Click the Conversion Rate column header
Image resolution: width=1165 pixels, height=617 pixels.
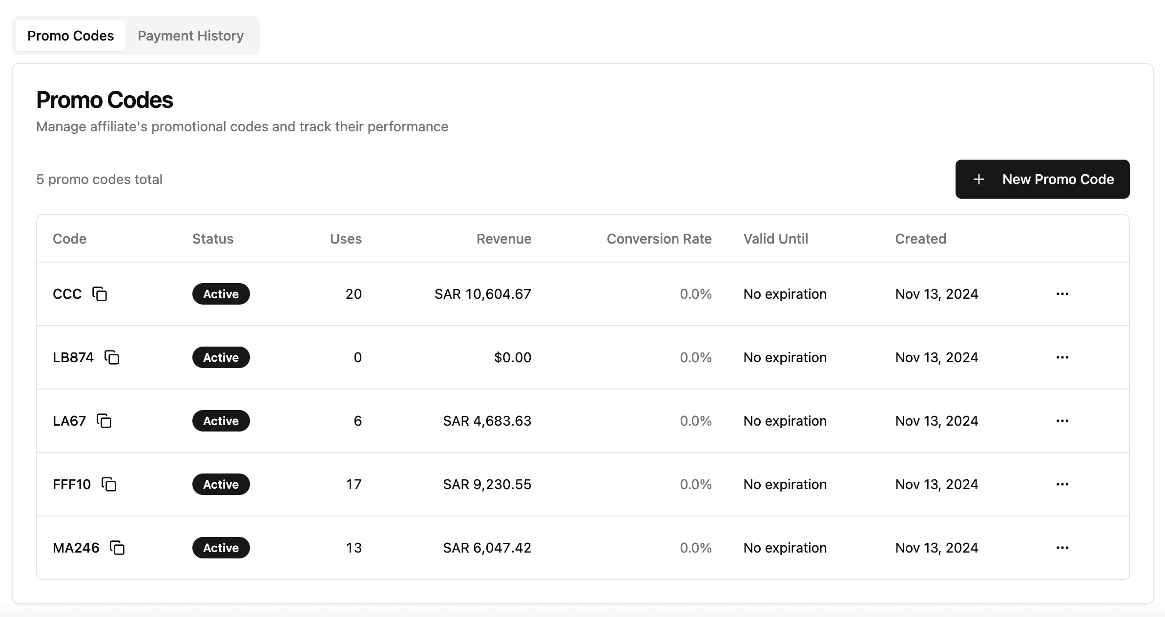tap(659, 239)
